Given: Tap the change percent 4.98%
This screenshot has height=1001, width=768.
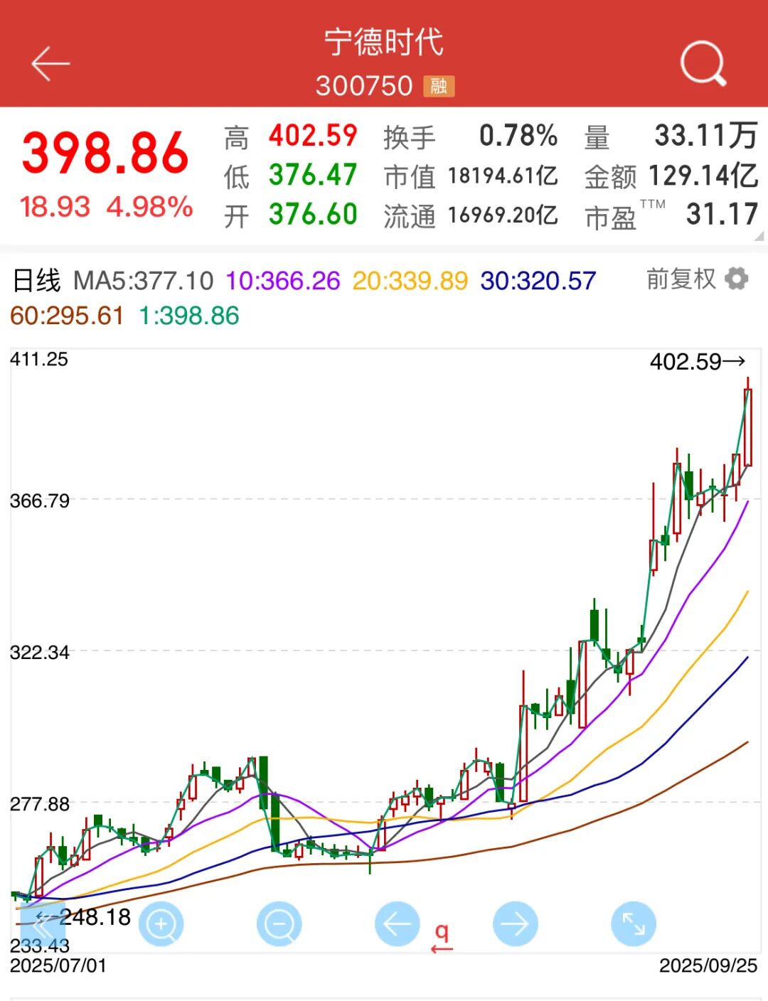Looking at the screenshot, I should pos(150,207).
